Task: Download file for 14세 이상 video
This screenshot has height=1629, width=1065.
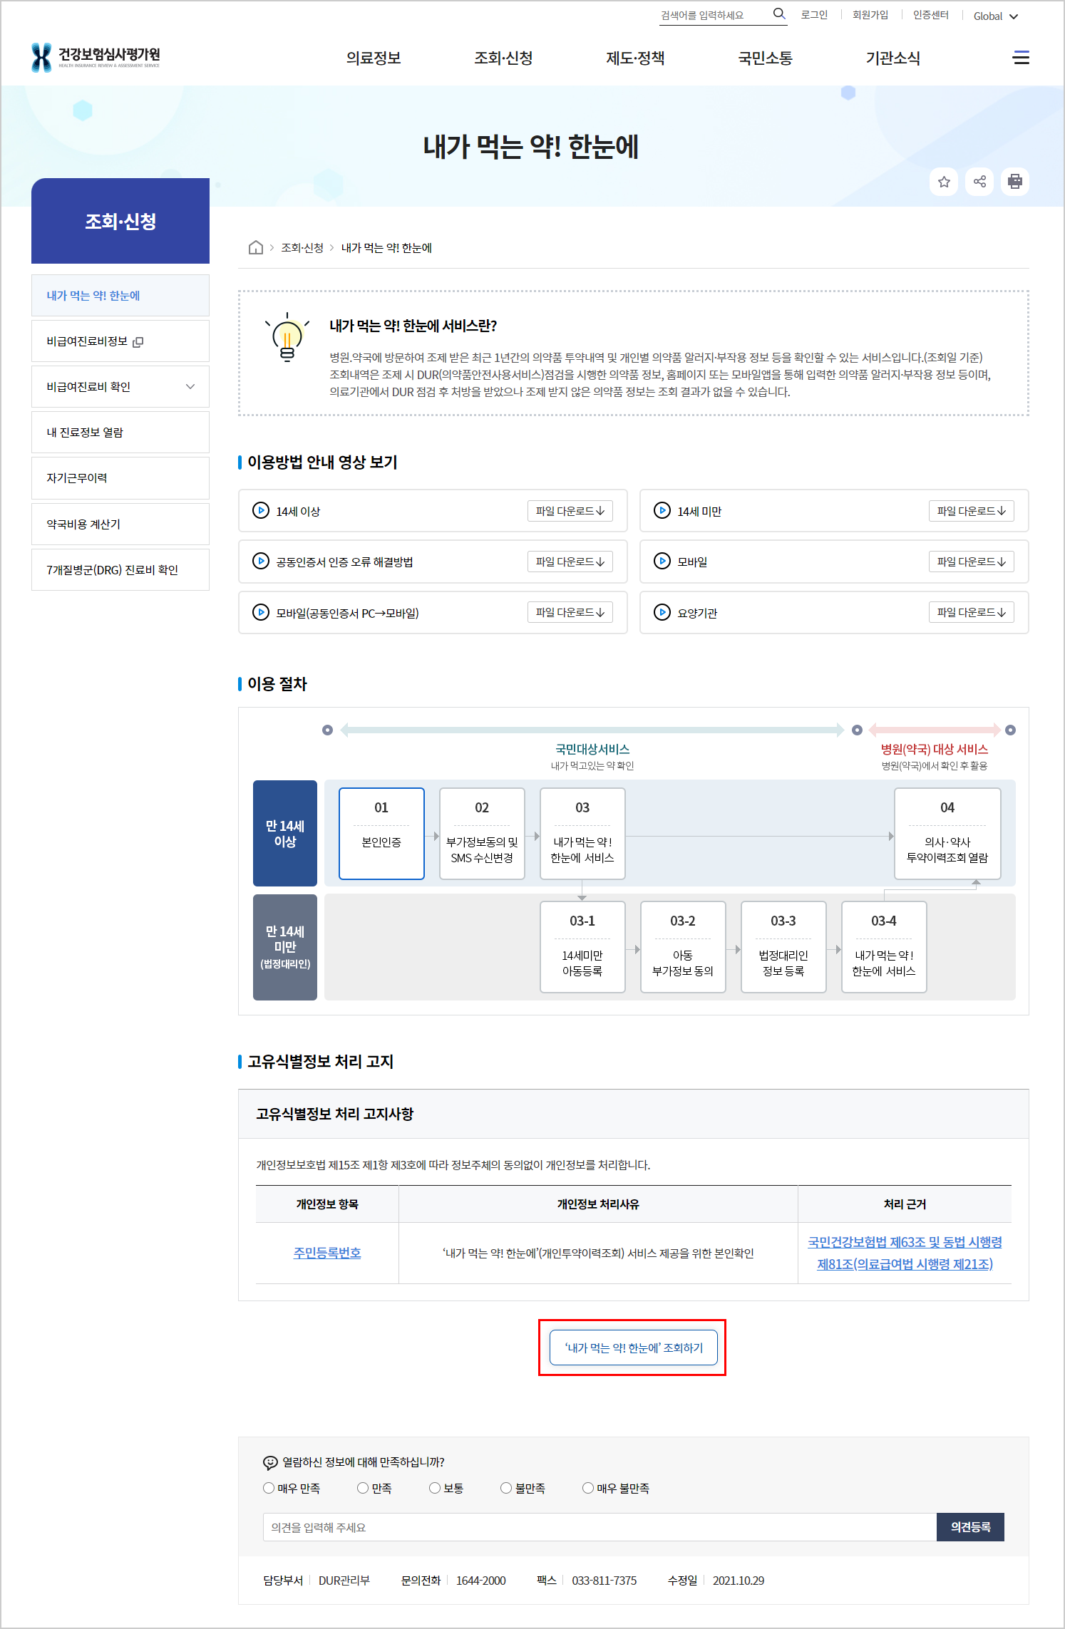Action: (x=570, y=511)
